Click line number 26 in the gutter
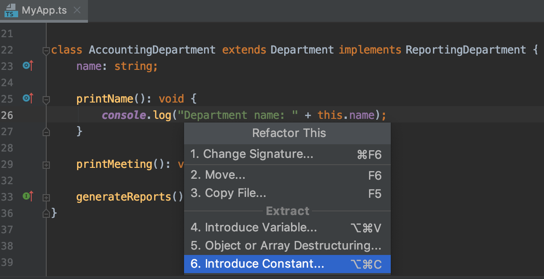Image resolution: width=544 pixels, height=279 pixels. [8, 115]
